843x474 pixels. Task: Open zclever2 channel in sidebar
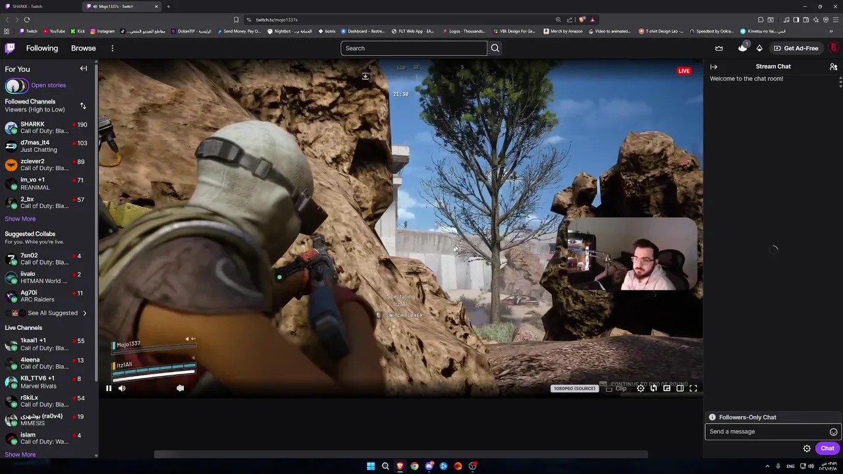(47, 165)
